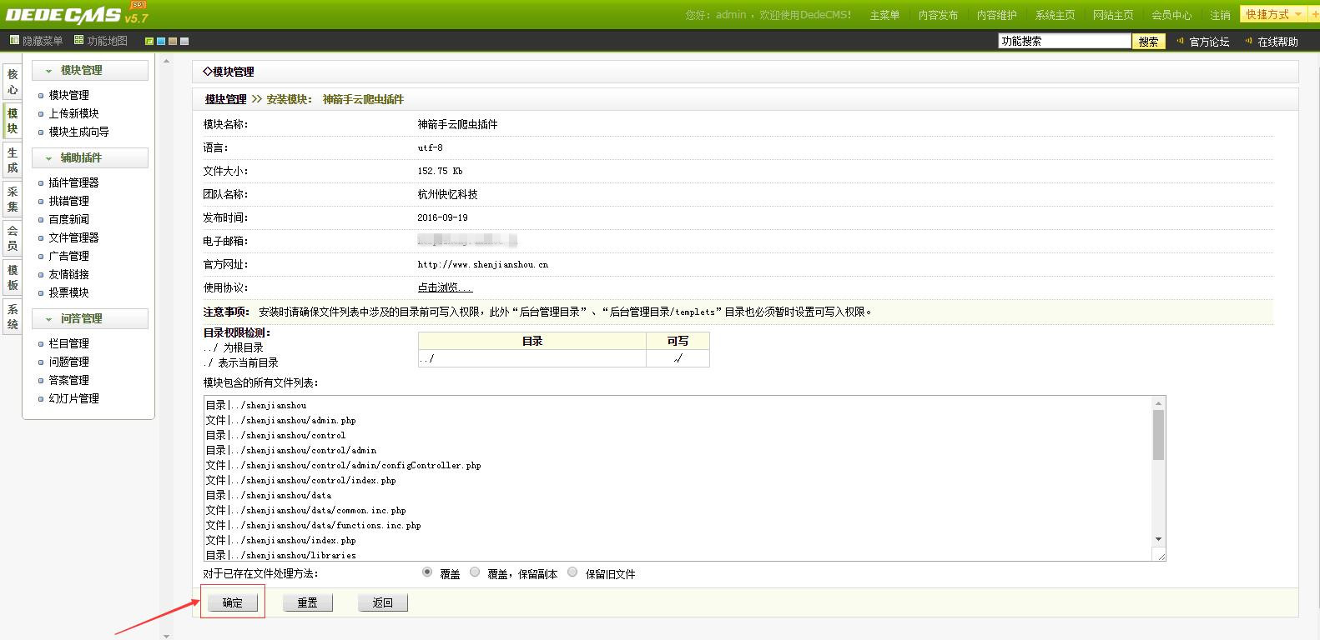
Task: Open 模块生成向导 in the sidebar
Action: tap(78, 132)
